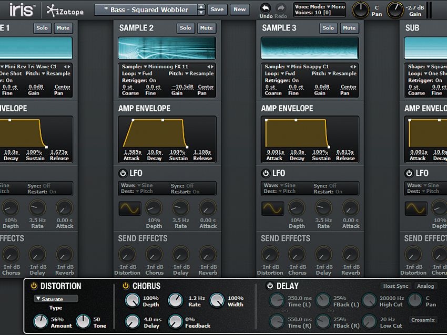Click Sample 2 Gain value -20.5dB
Image resolution: width=447 pixels, height=335 pixels.
[182, 87]
